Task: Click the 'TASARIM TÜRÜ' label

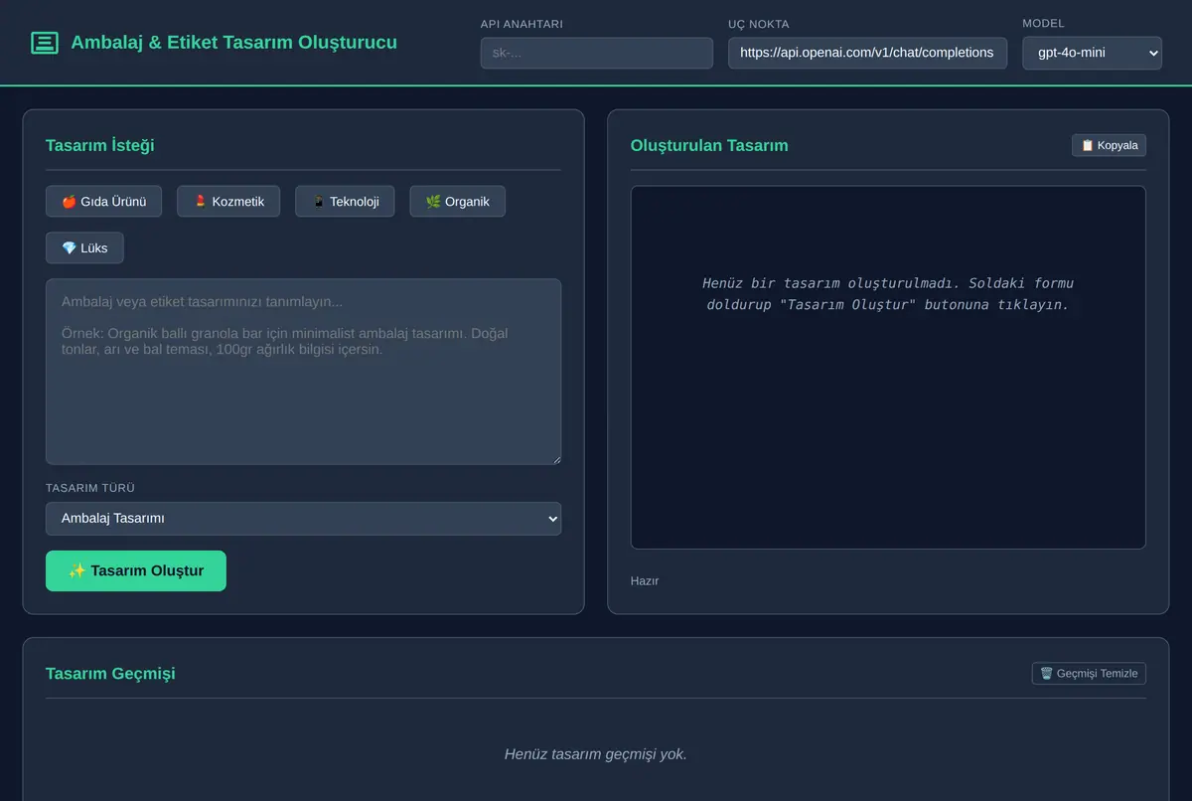Action: [90, 488]
